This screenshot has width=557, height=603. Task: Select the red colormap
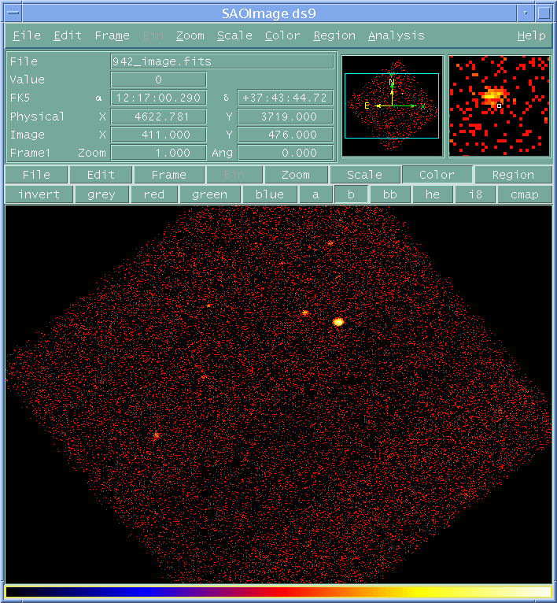coord(154,194)
